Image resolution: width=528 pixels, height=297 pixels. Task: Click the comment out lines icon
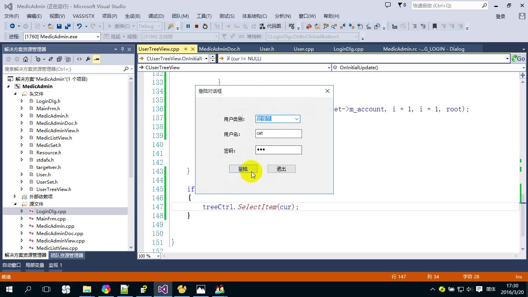click(x=415, y=26)
